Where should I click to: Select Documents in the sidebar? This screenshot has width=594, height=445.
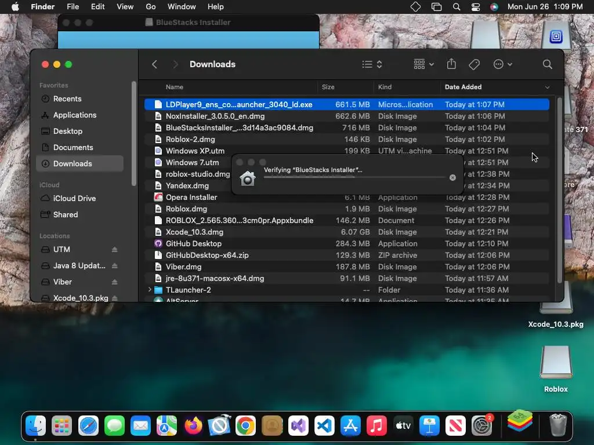[x=79, y=148]
